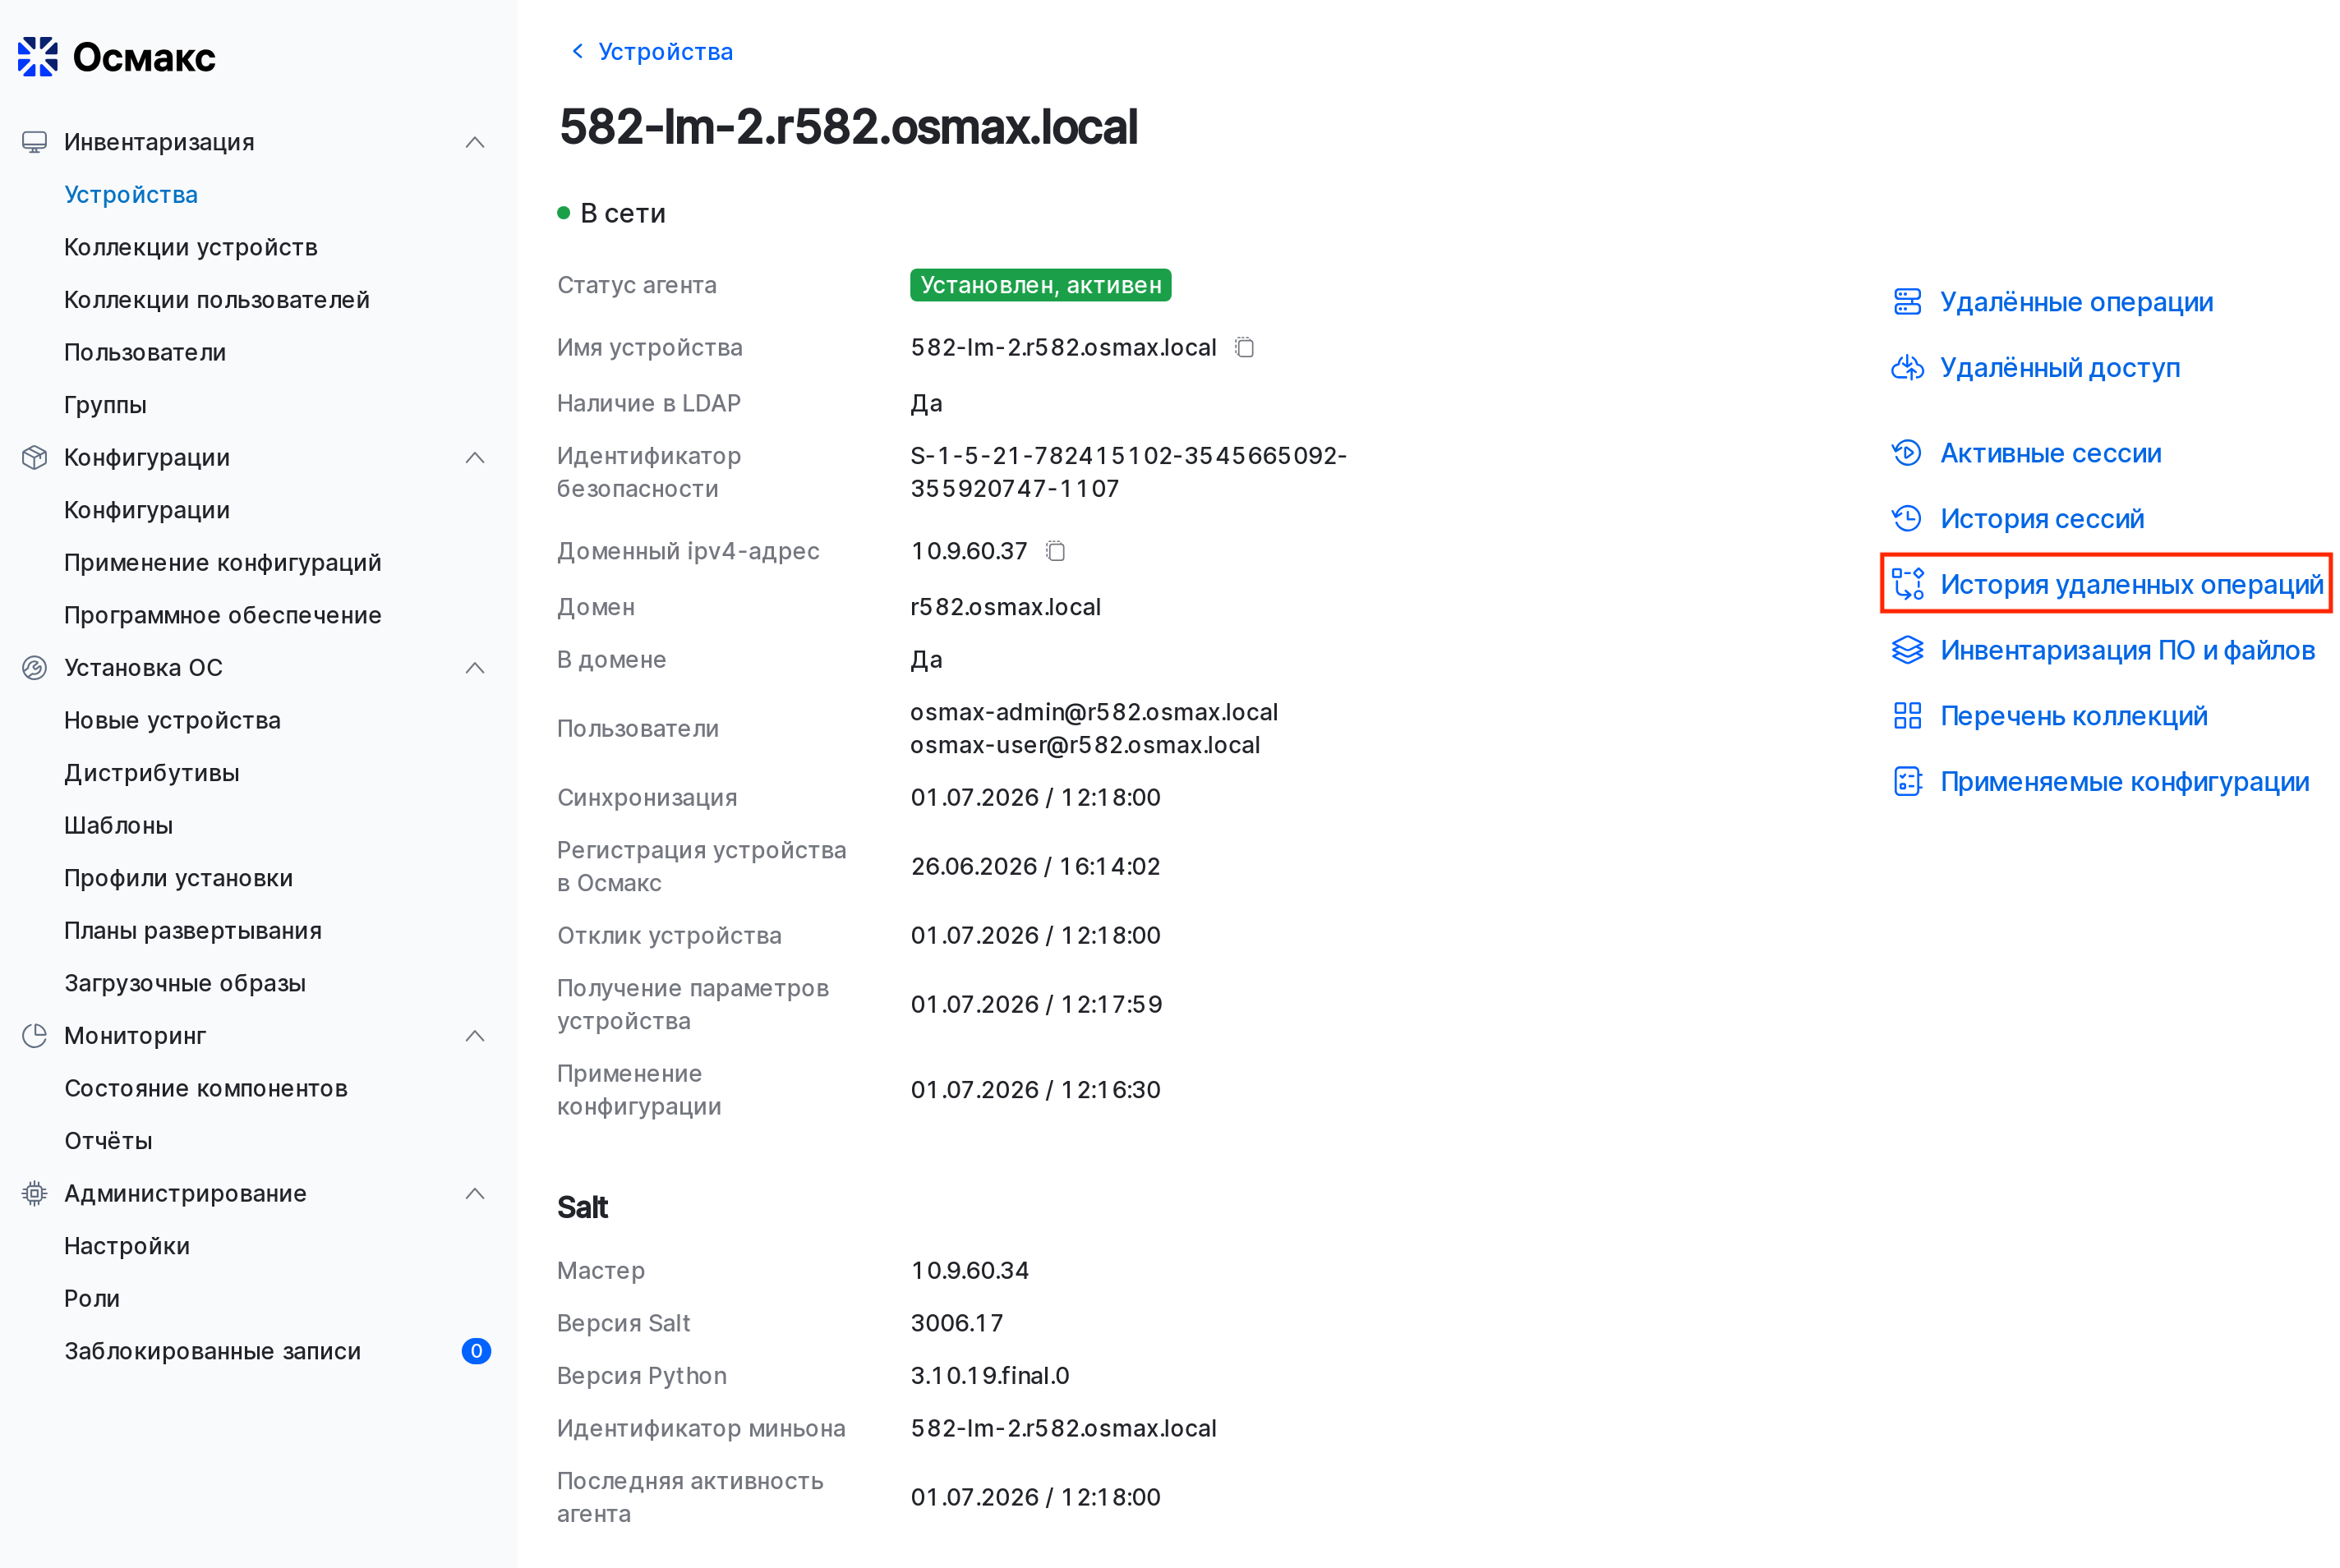Click the Установлен, активен status badge
The height and width of the screenshot is (1568, 2340).
[x=1040, y=285]
